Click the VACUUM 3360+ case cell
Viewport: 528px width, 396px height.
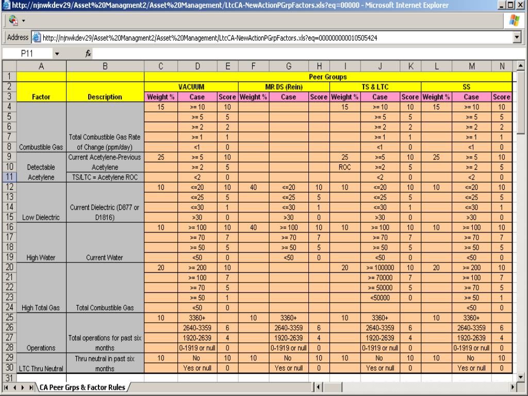[197, 318]
